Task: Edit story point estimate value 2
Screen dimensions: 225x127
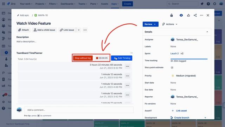Action: (172, 67)
